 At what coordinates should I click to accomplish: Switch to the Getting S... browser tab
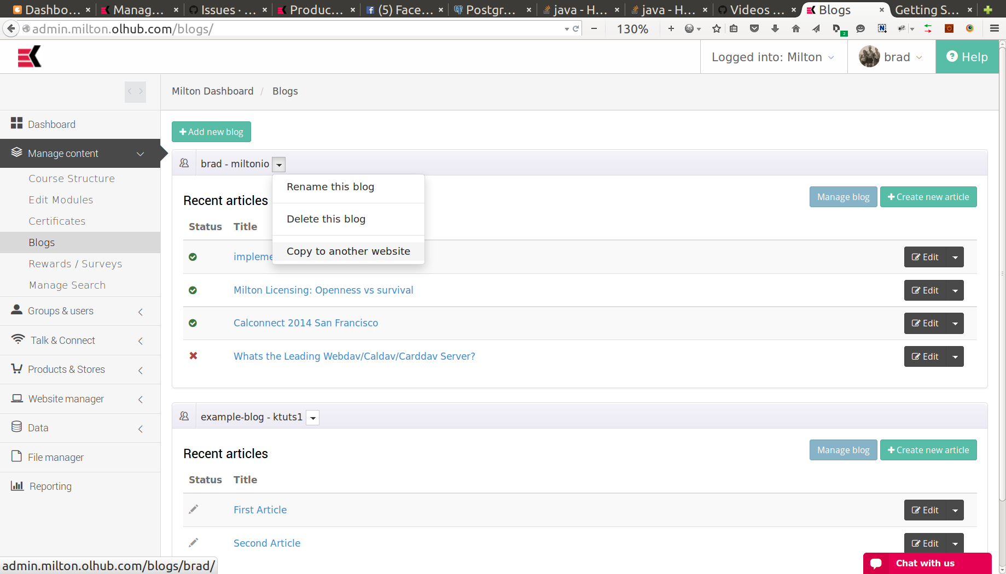934,10
